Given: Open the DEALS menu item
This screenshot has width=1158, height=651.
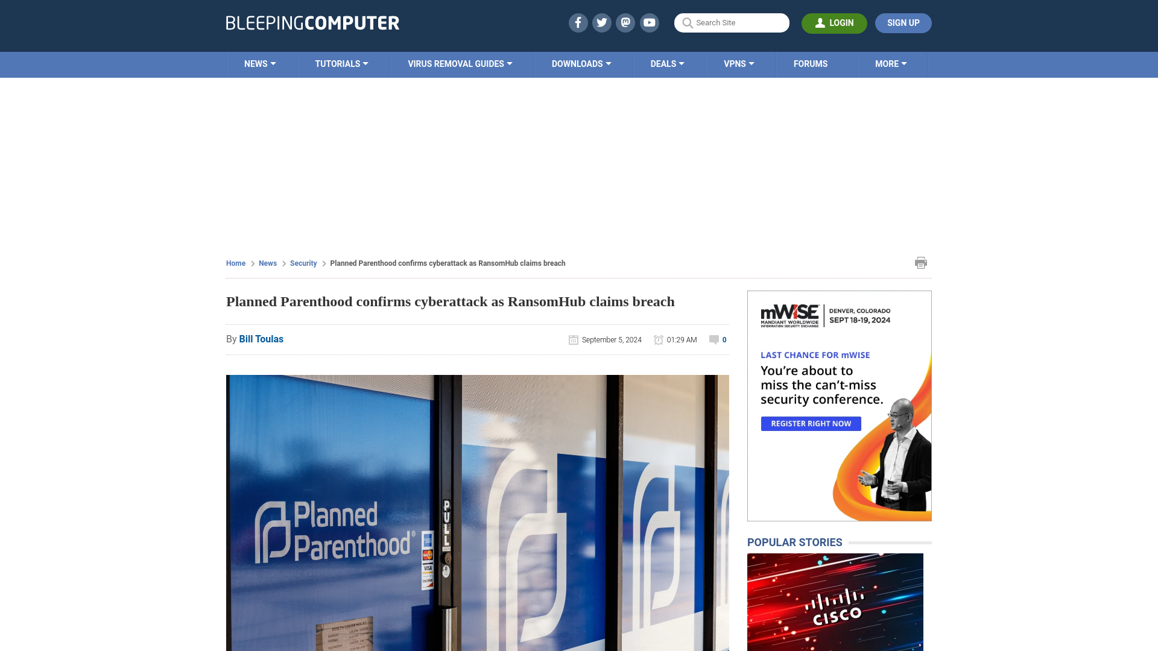Looking at the screenshot, I should pyautogui.click(x=667, y=63).
